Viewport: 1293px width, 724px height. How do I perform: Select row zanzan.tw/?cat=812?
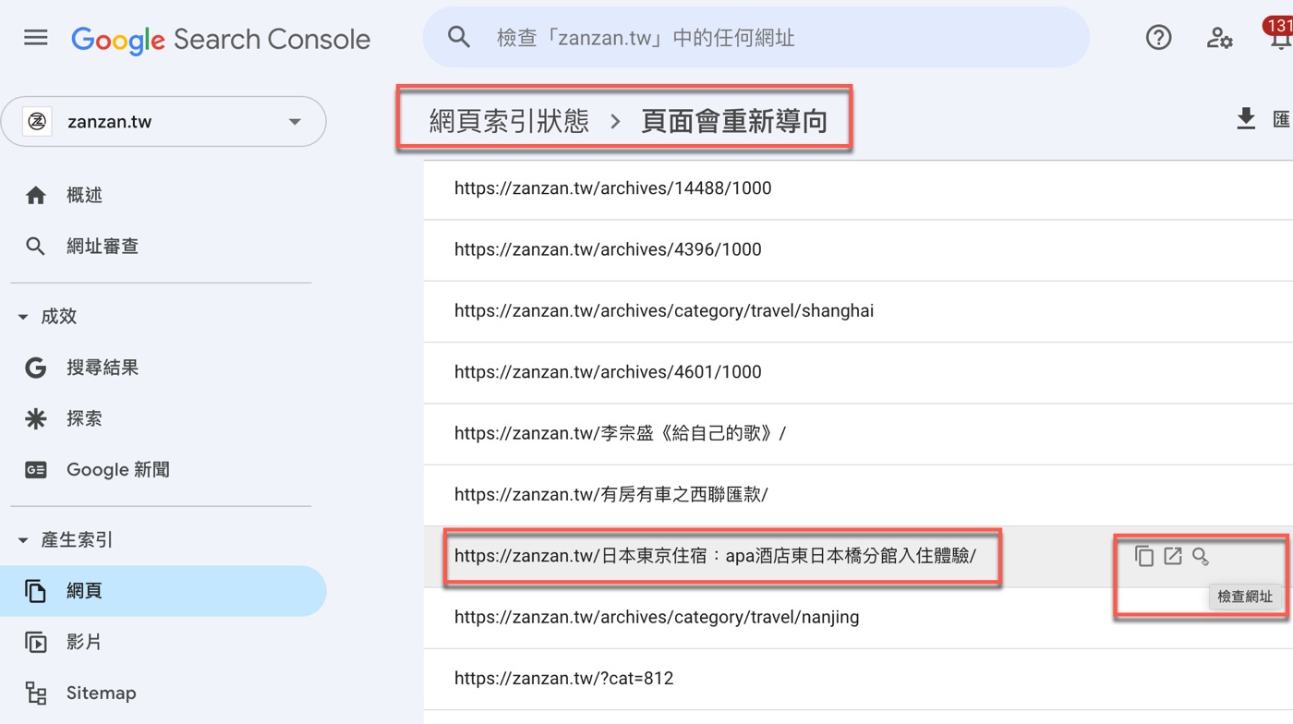coord(858,679)
